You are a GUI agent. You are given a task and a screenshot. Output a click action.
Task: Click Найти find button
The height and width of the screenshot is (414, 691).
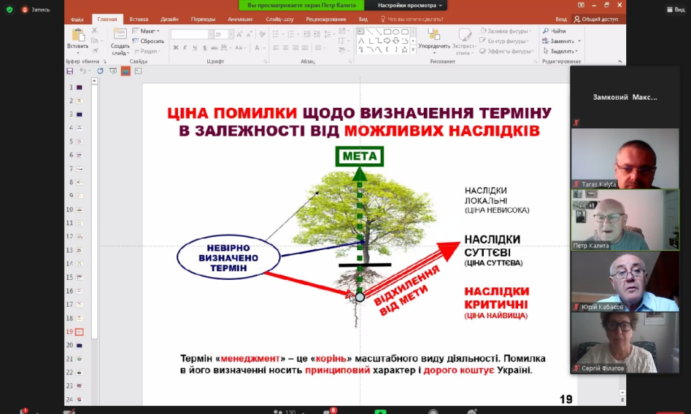point(555,31)
